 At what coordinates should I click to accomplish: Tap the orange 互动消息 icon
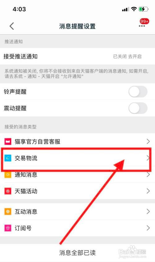pos(8,212)
